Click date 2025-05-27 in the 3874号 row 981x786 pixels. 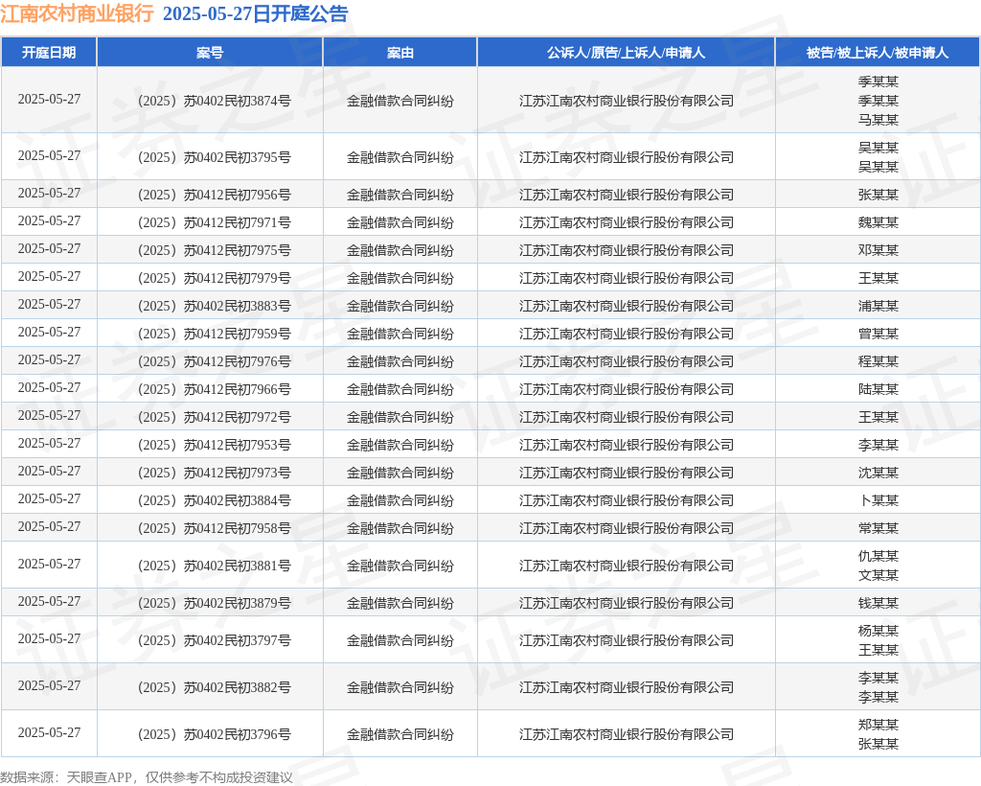(49, 99)
